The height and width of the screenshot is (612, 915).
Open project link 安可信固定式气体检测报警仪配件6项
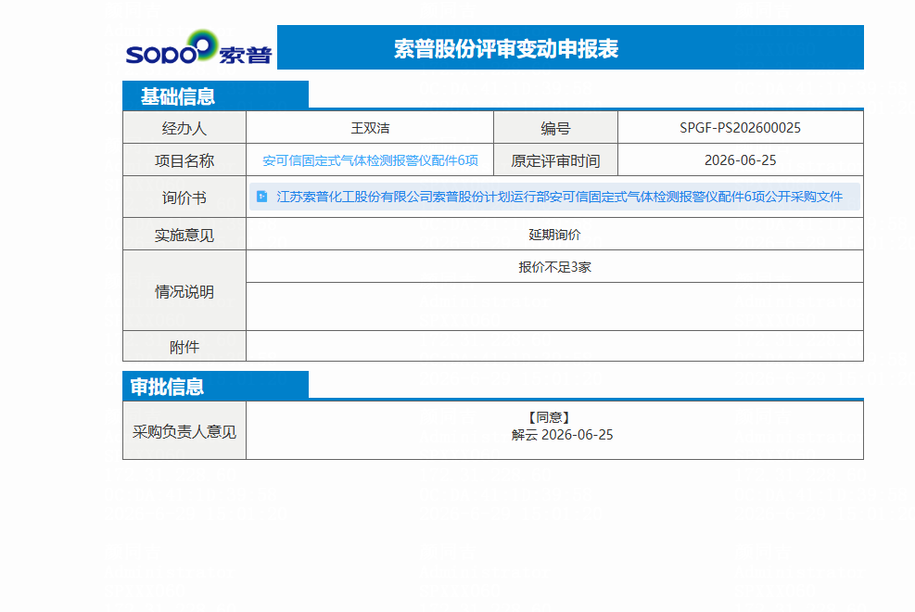pos(370,160)
